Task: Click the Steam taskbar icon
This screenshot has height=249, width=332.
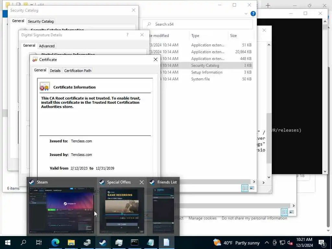Action: 103,242
